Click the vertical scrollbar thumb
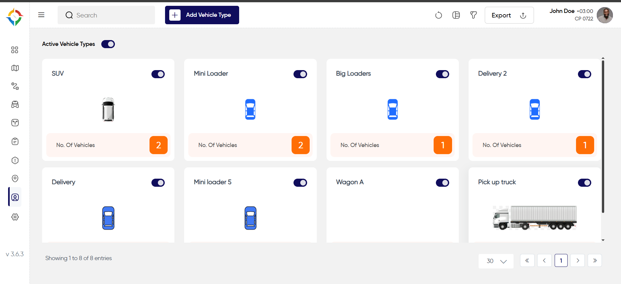 [603, 136]
